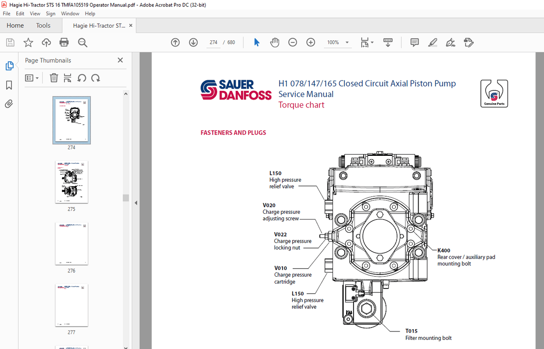
Task: Delete selected page thumbnail with trash icon
Action: (54, 78)
